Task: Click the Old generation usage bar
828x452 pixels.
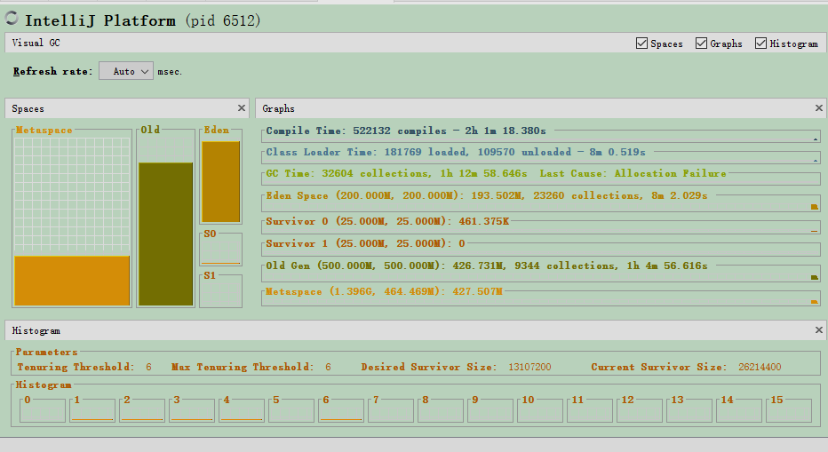Action: point(166,234)
